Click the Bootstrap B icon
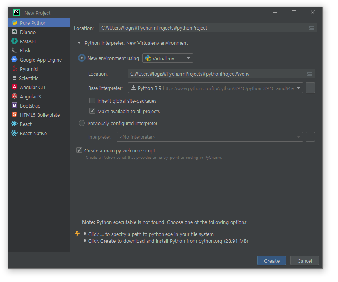This screenshot has height=282, width=338. pos(14,106)
